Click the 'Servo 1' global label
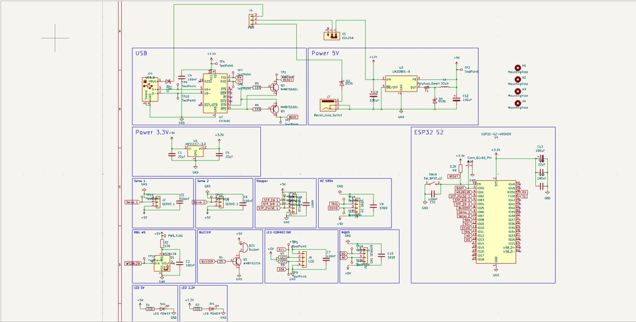Viewport: 636px width, 322px height. (132, 201)
